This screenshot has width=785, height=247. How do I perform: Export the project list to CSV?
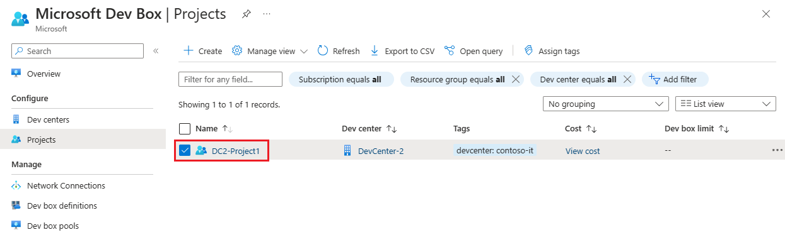402,51
